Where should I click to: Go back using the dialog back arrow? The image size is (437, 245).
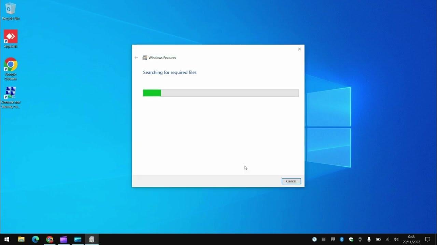(136, 58)
